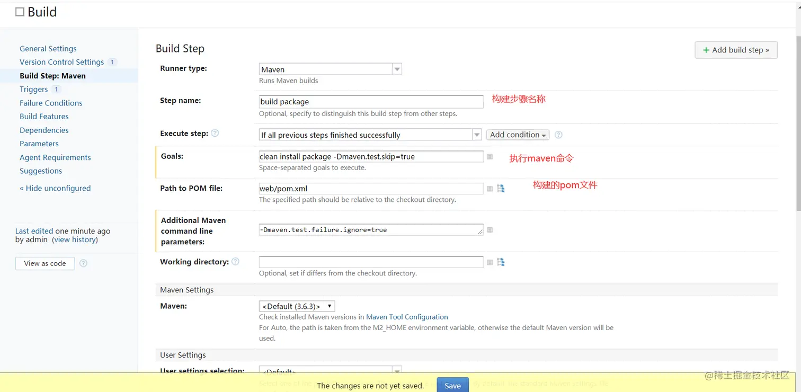Screen dimensions: 801x392
Task: Click the Maven Settings section header
Action: point(187,290)
